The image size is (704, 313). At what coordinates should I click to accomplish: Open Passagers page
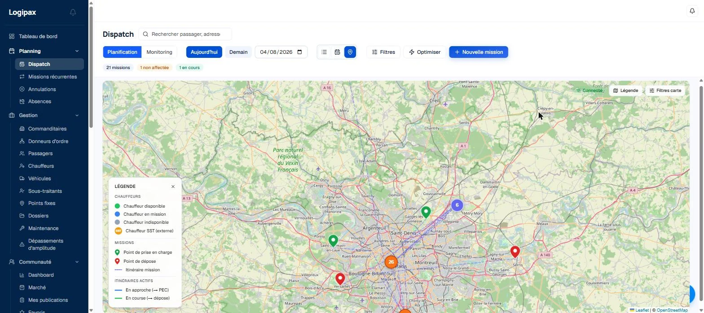[x=49, y=153]
